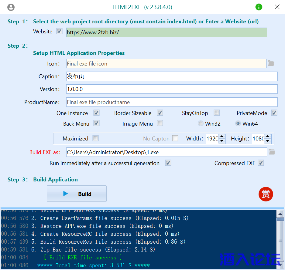The image size is (285, 270).
Task: Click the user account icon in title bar
Action: [11, 7]
